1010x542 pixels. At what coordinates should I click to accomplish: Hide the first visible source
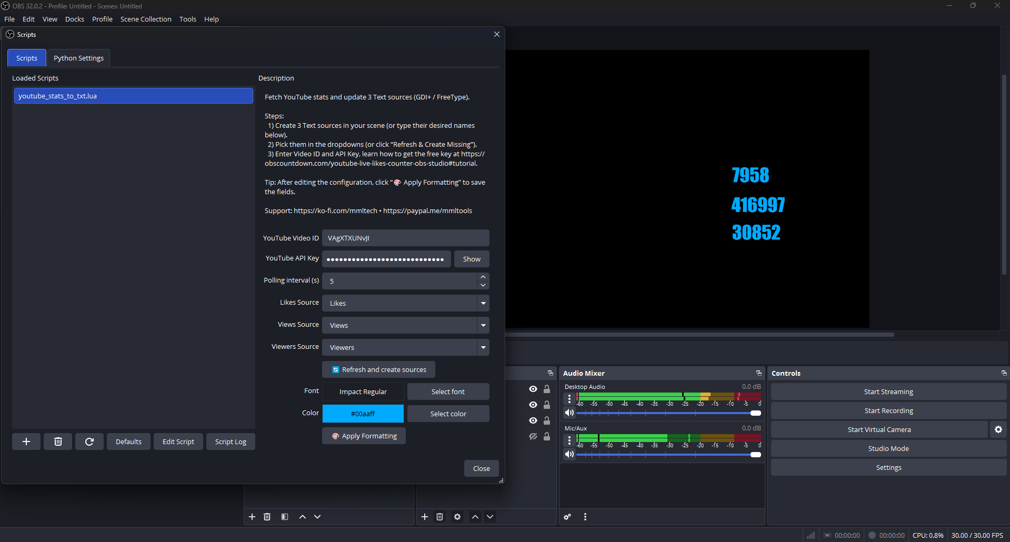click(x=533, y=389)
